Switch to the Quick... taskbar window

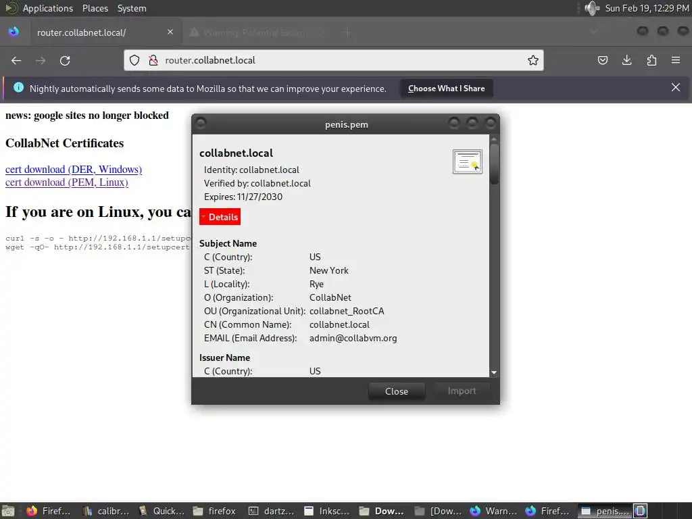[x=162, y=511]
